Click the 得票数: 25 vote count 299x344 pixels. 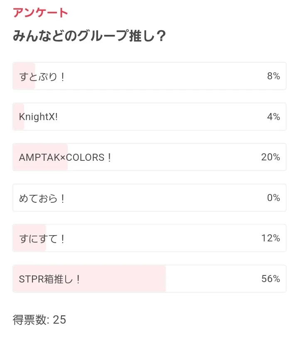coord(39,319)
